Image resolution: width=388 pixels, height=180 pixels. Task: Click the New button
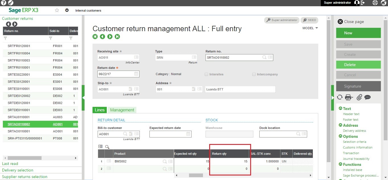pos(358,33)
